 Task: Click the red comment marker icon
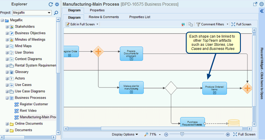coord(183,24)
